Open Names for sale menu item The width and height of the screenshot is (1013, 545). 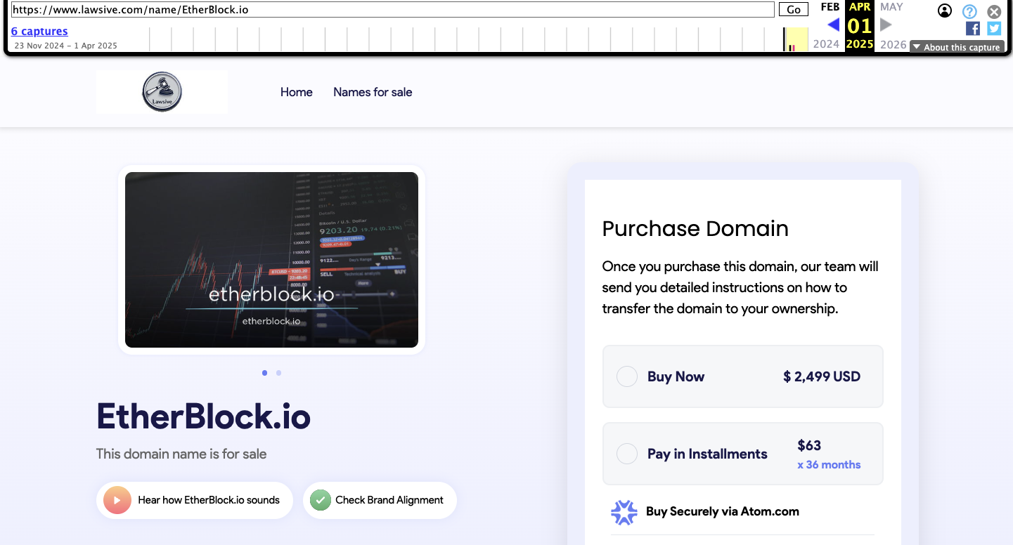click(373, 92)
